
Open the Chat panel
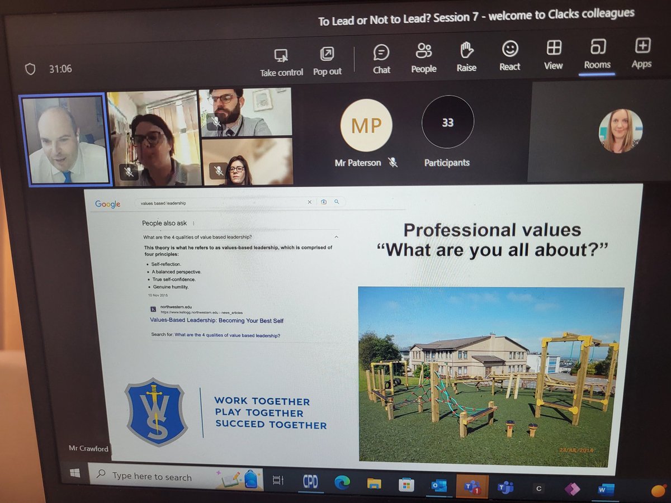tap(381, 60)
